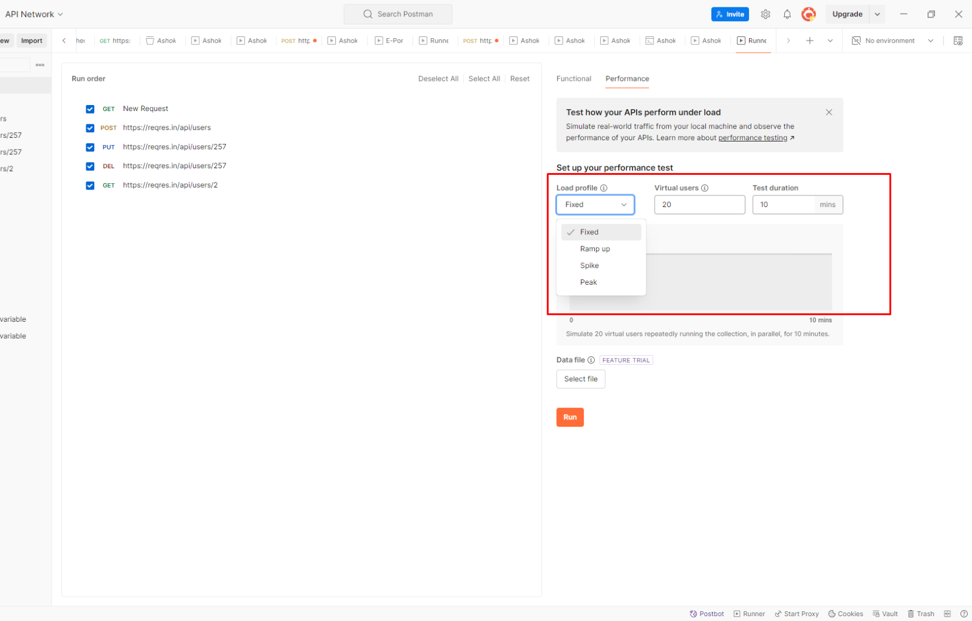Add a new tab with plus icon
972x621 pixels.
pos(809,41)
